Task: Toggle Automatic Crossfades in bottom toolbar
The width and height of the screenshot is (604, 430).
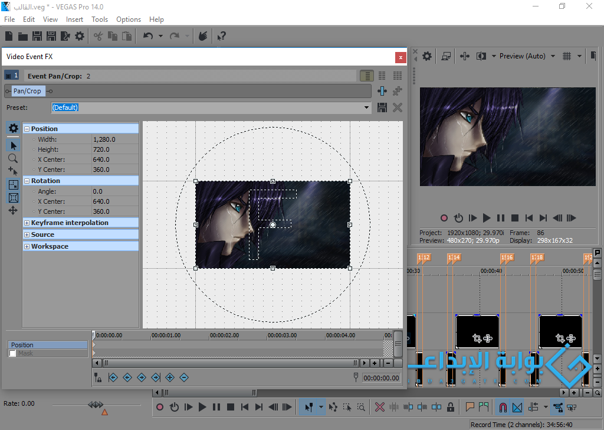Action: [x=517, y=407]
